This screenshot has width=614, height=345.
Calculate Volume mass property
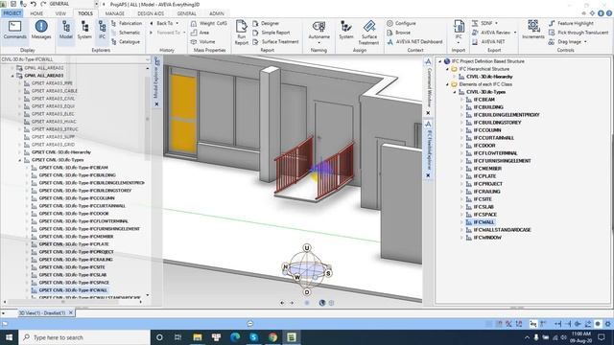[x=202, y=41]
